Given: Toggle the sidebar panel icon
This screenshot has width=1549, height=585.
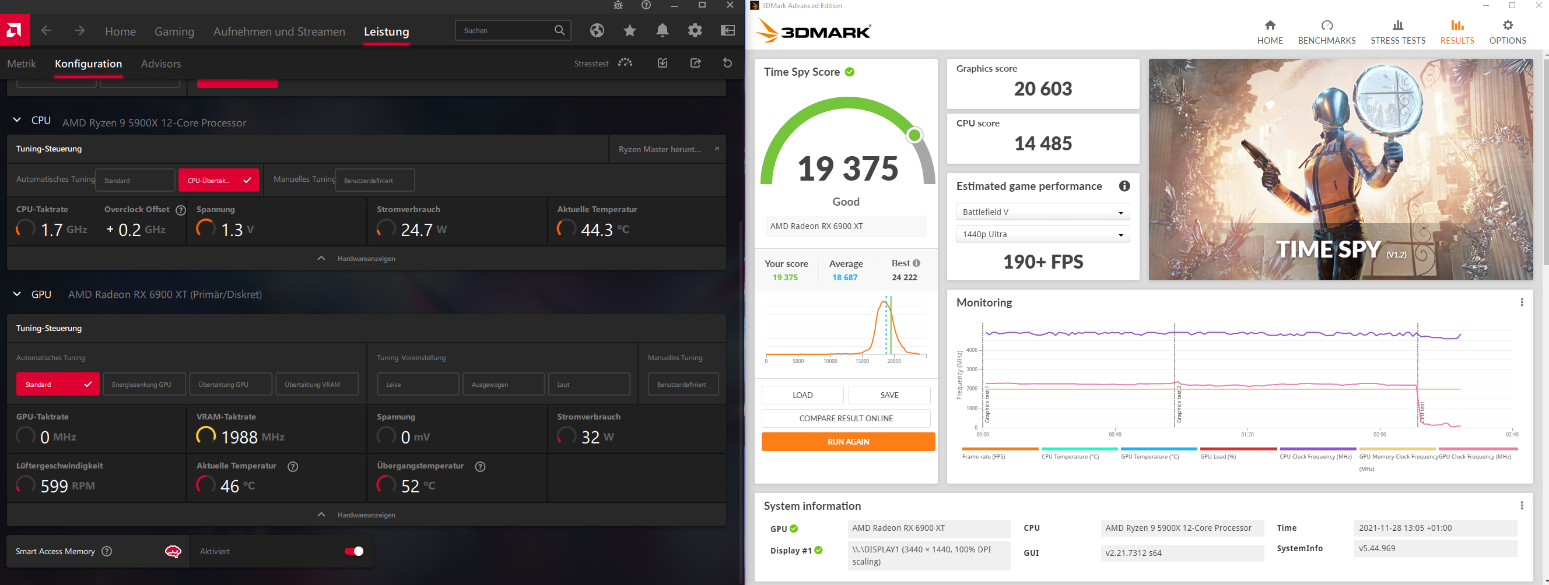Looking at the screenshot, I should (728, 31).
